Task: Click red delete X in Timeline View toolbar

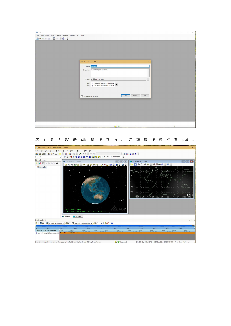Action: (108, 223)
